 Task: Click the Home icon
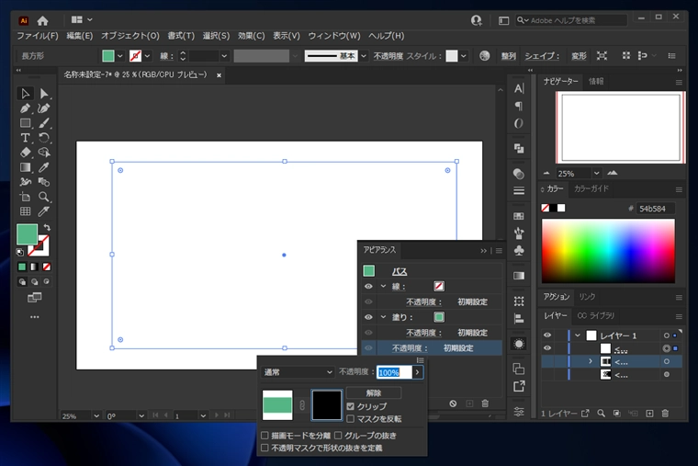click(x=43, y=20)
